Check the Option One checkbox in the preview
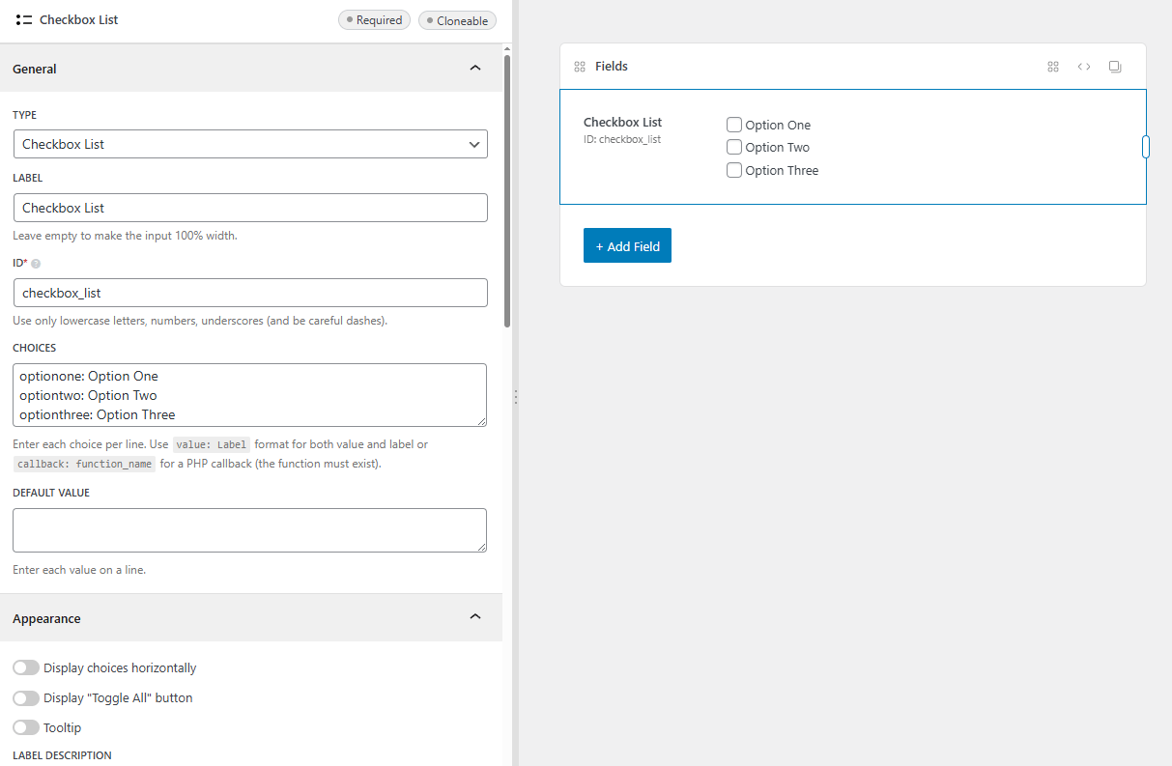This screenshot has height=766, width=1172. [733, 125]
